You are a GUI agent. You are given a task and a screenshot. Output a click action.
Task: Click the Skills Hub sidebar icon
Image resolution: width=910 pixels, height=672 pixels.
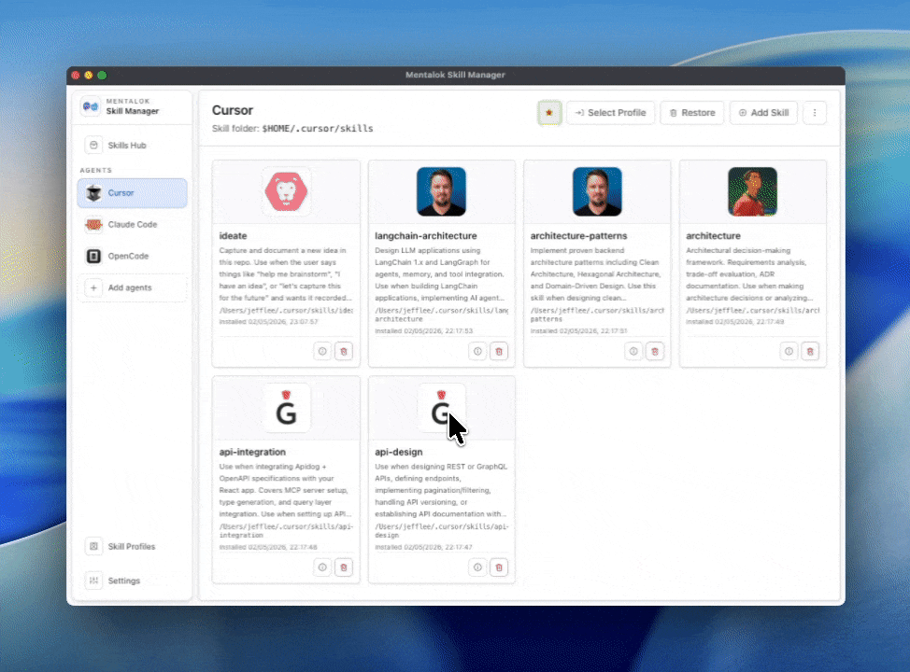coord(93,145)
